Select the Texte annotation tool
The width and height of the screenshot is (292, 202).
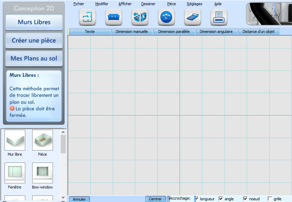[x=90, y=32]
